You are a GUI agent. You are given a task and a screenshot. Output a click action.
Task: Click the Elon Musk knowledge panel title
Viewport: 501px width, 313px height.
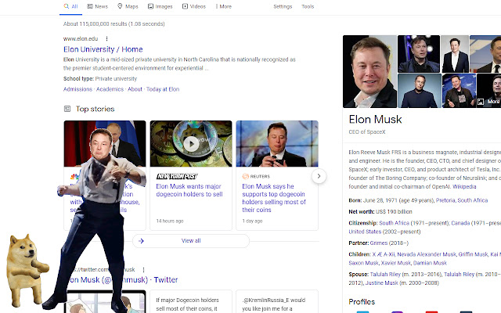[x=375, y=119]
